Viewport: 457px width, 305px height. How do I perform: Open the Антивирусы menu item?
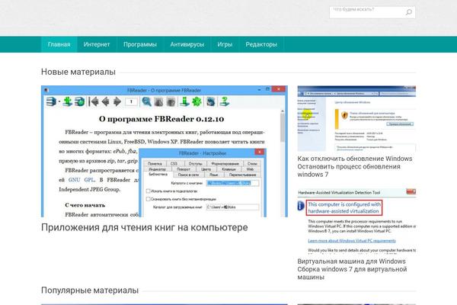(x=187, y=44)
